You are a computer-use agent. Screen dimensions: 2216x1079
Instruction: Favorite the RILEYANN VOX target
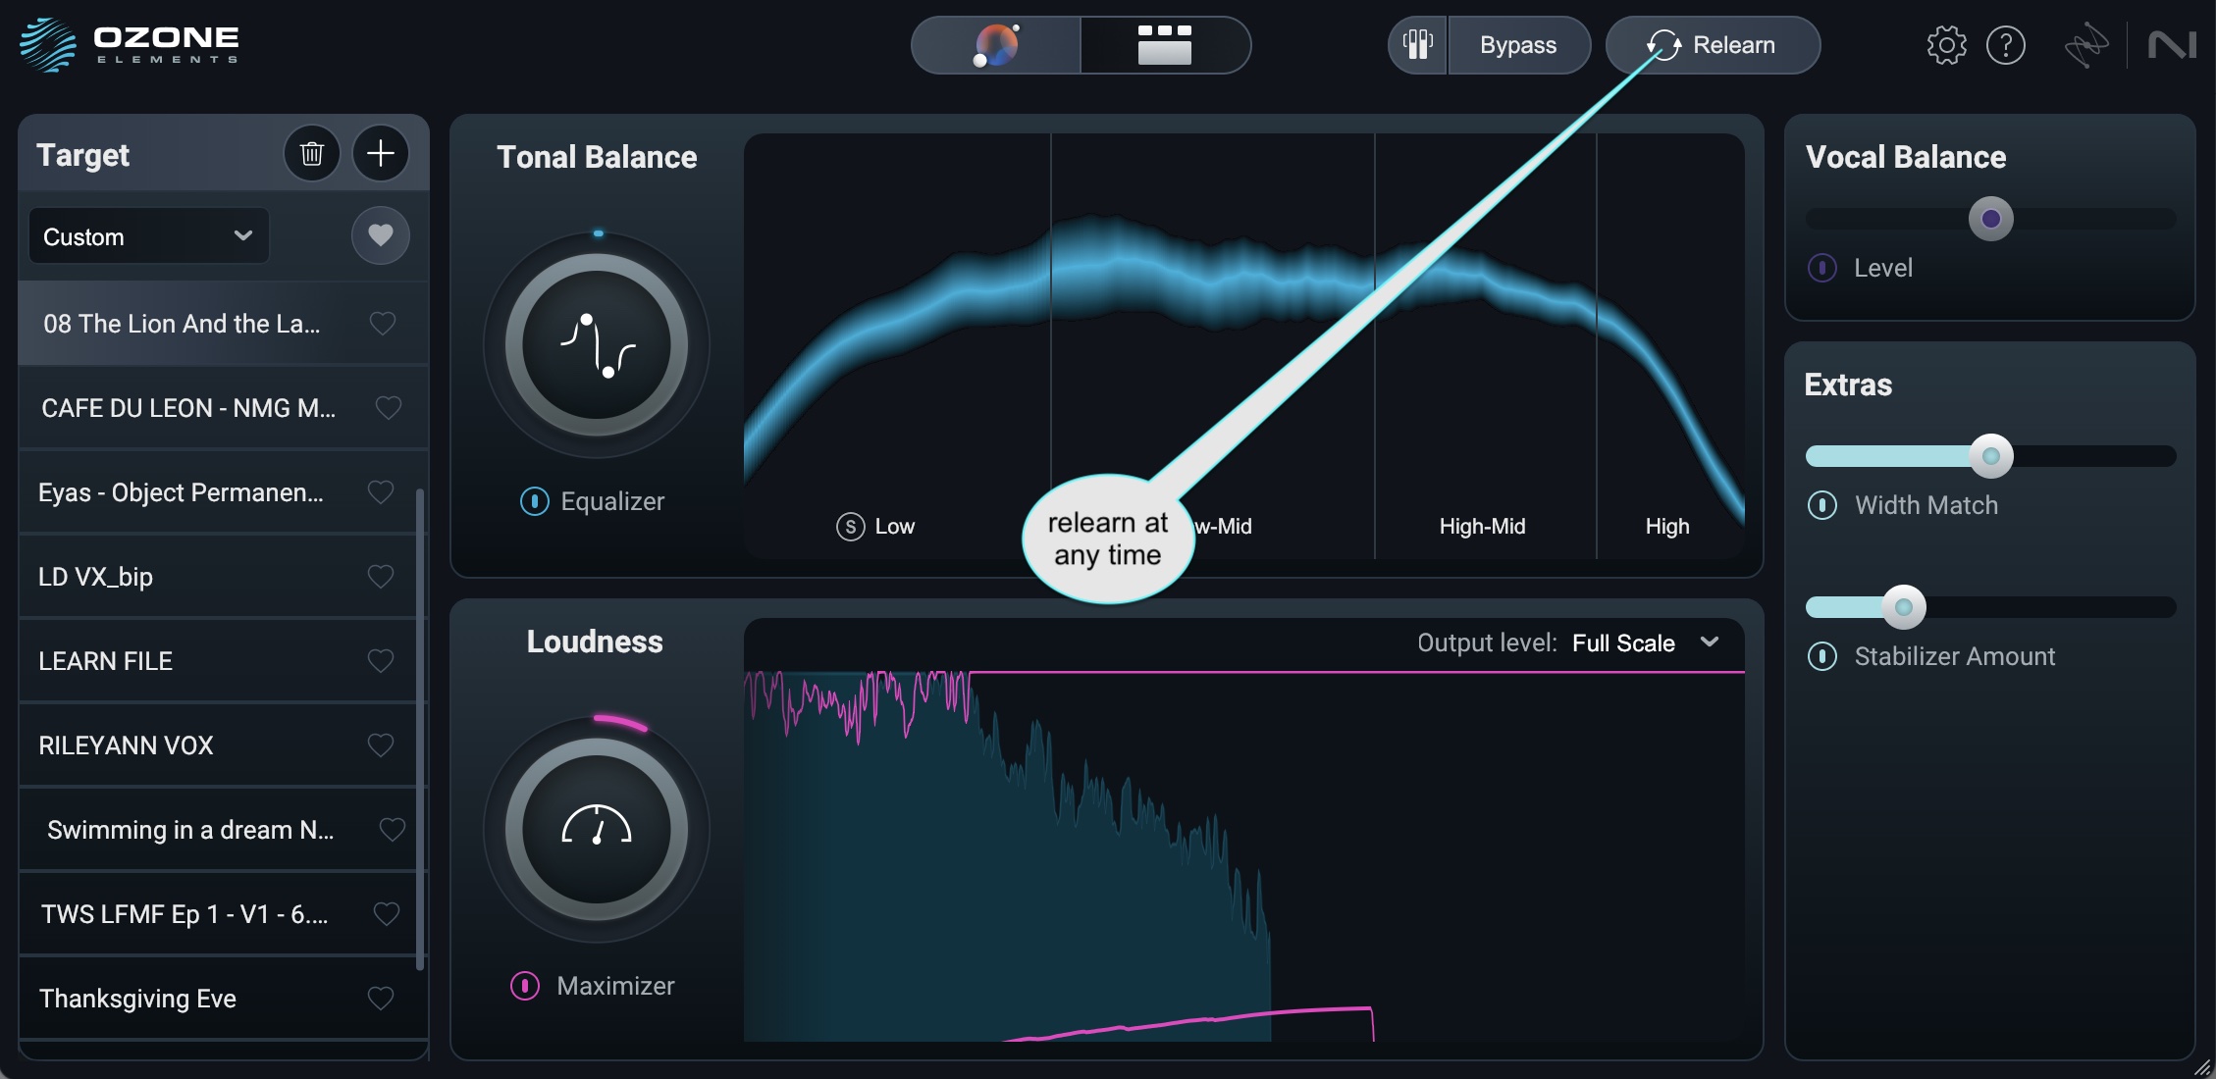click(381, 745)
